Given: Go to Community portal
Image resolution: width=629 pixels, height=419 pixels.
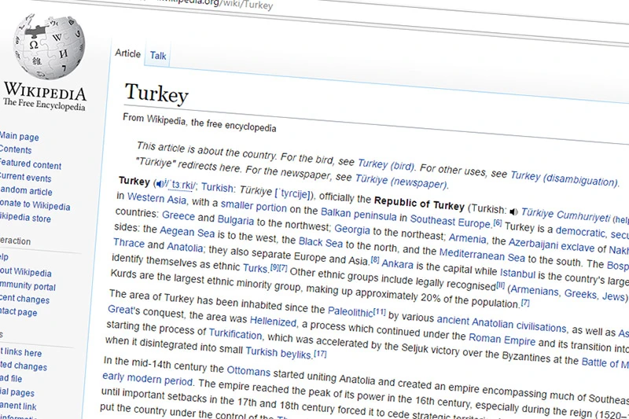Looking at the screenshot, I should pyautogui.click(x=28, y=286).
